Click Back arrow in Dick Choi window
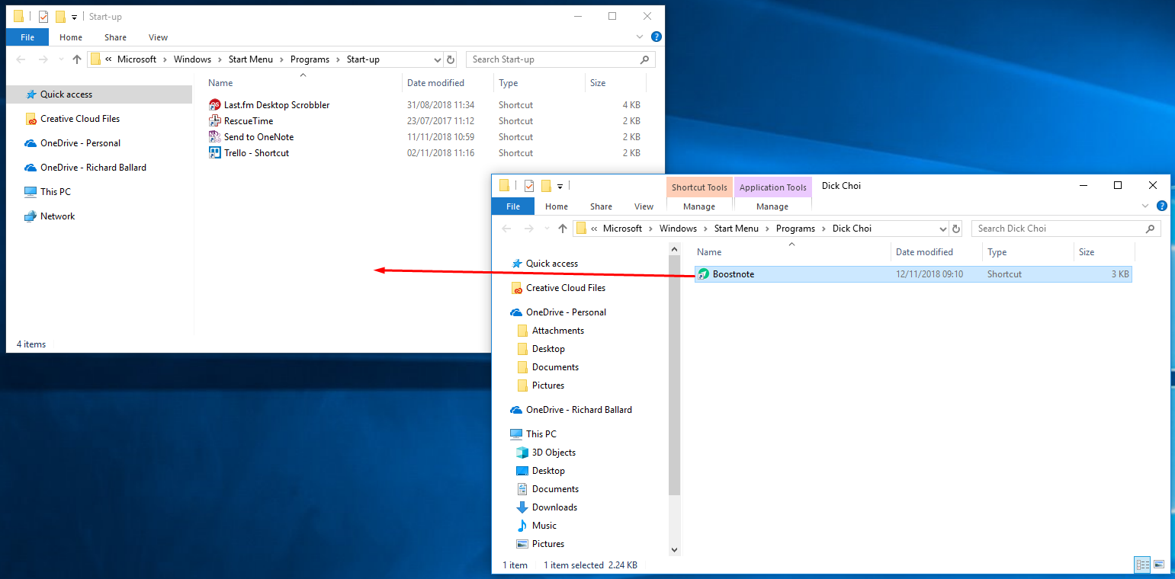The height and width of the screenshot is (579, 1175). point(507,229)
